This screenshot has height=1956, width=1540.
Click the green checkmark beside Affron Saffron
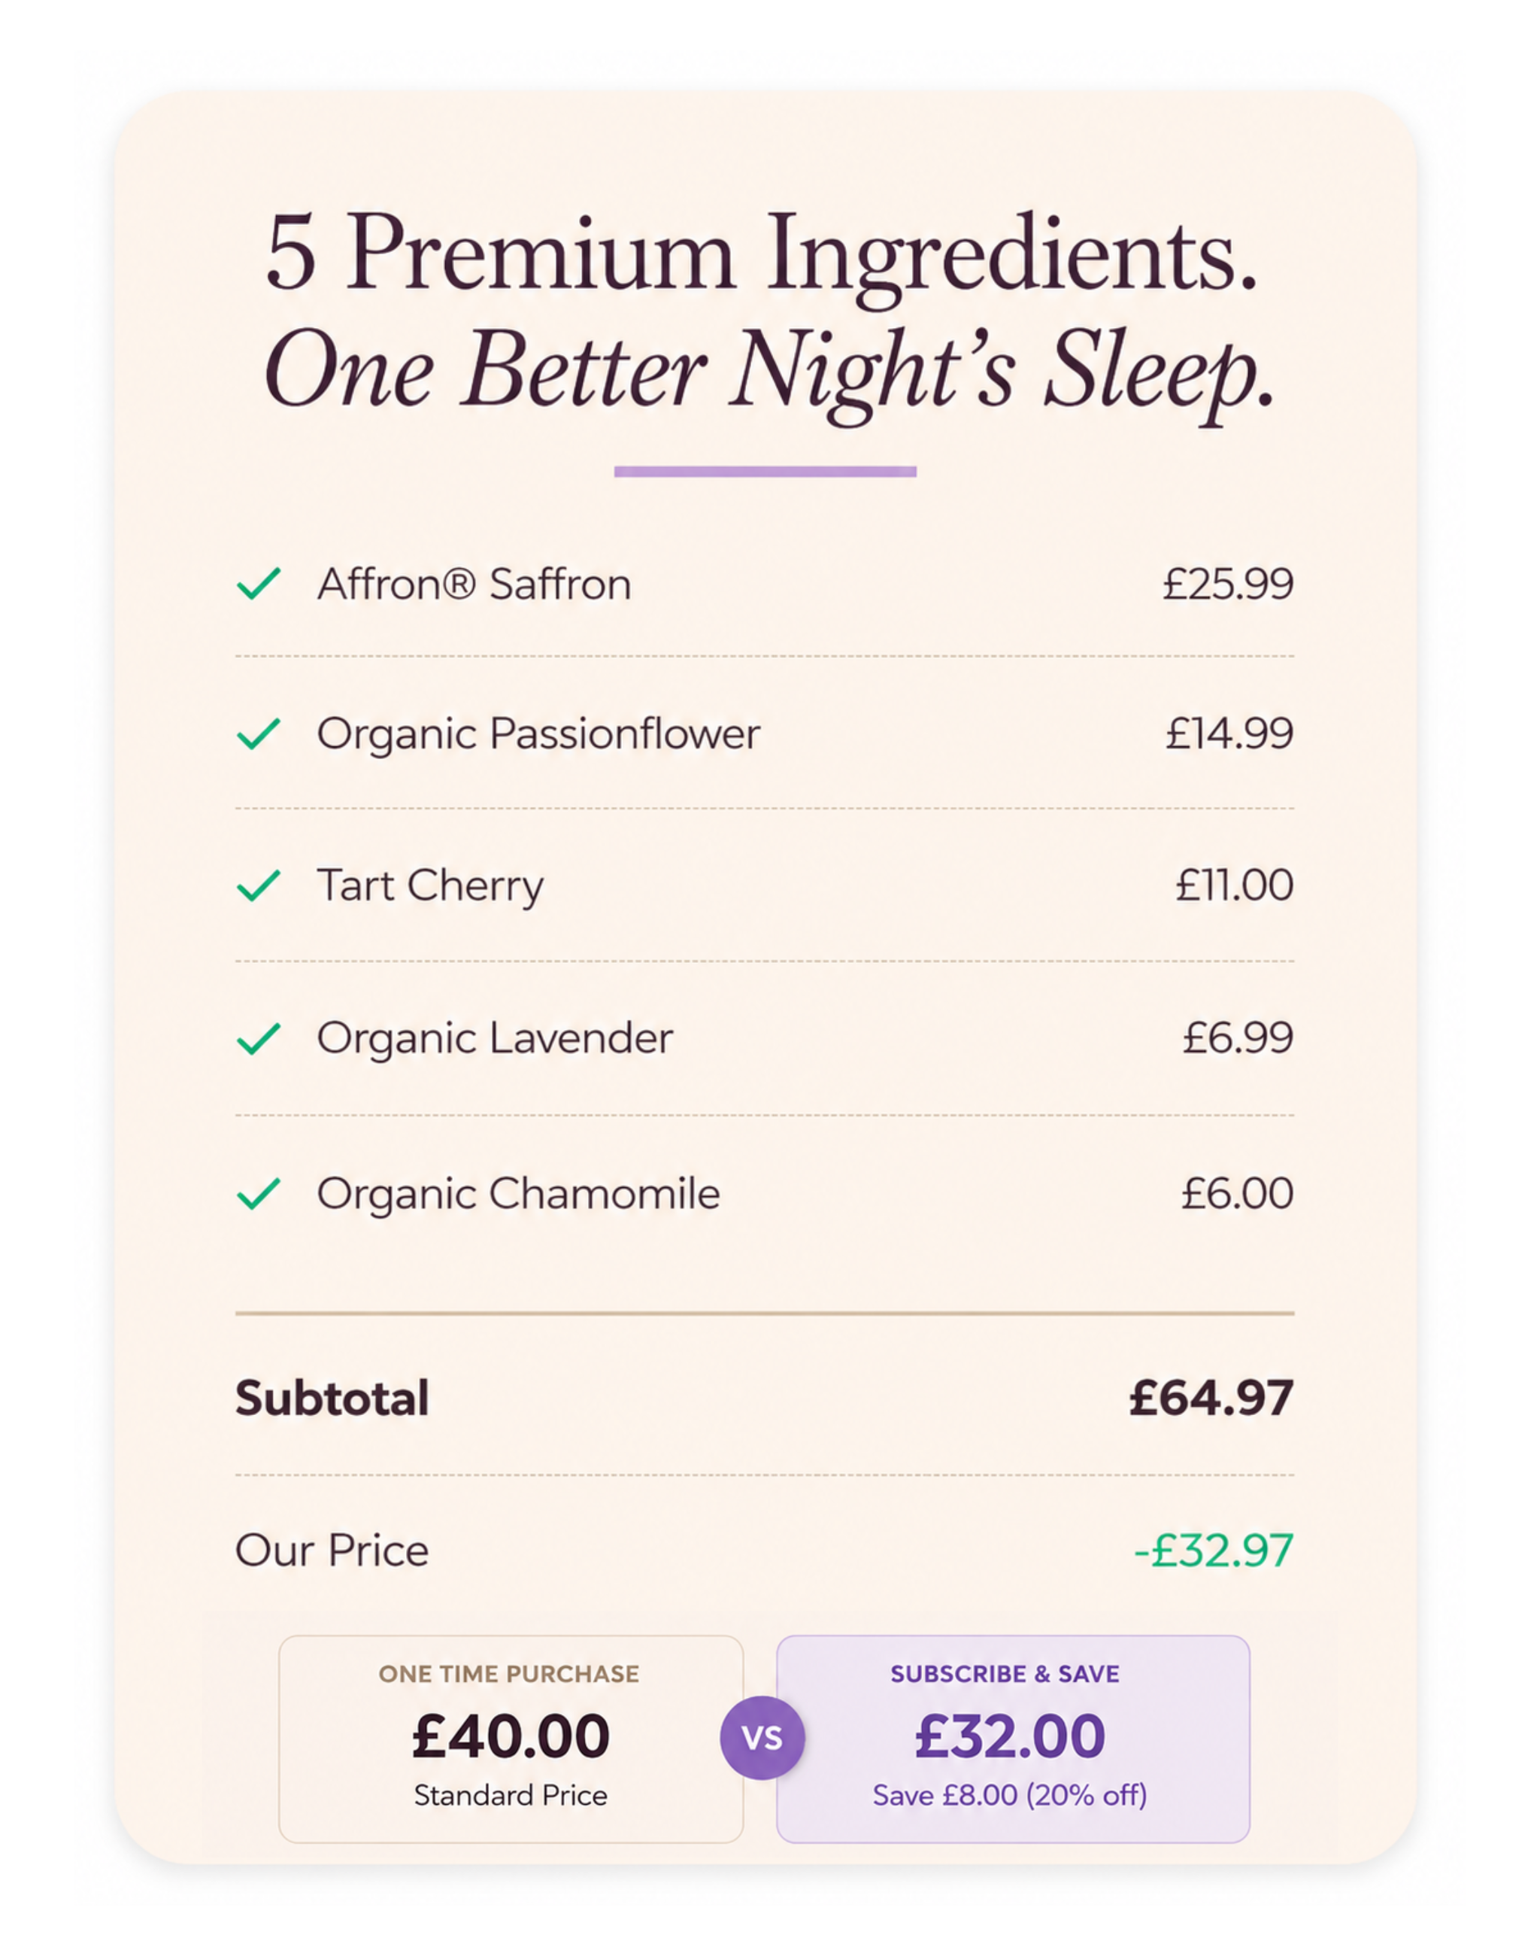(x=259, y=584)
